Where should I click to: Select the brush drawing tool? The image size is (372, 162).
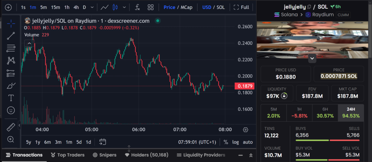[11, 86]
